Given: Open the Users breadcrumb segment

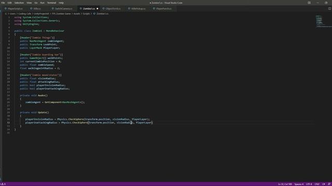Looking at the screenshot, I should pos(12,14).
